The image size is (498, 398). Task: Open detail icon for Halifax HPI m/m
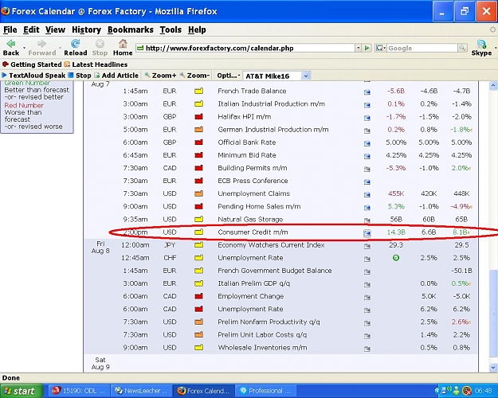tap(367, 118)
